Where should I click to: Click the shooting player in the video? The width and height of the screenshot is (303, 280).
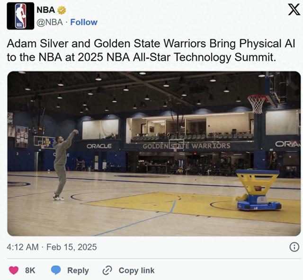click(x=62, y=163)
